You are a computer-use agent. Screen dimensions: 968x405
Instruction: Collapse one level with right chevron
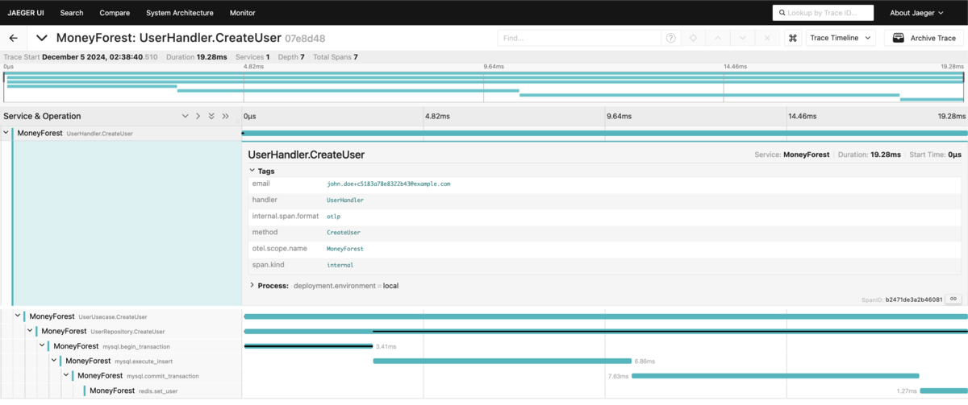coord(198,116)
